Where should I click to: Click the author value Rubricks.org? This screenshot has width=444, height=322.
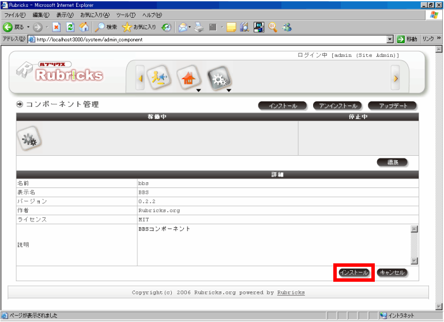click(x=159, y=210)
